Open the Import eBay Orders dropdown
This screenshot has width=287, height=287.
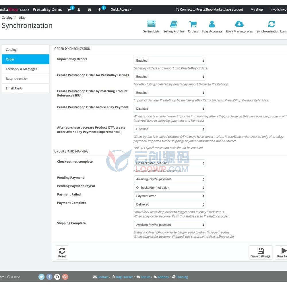pyautogui.click(x=170, y=61)
